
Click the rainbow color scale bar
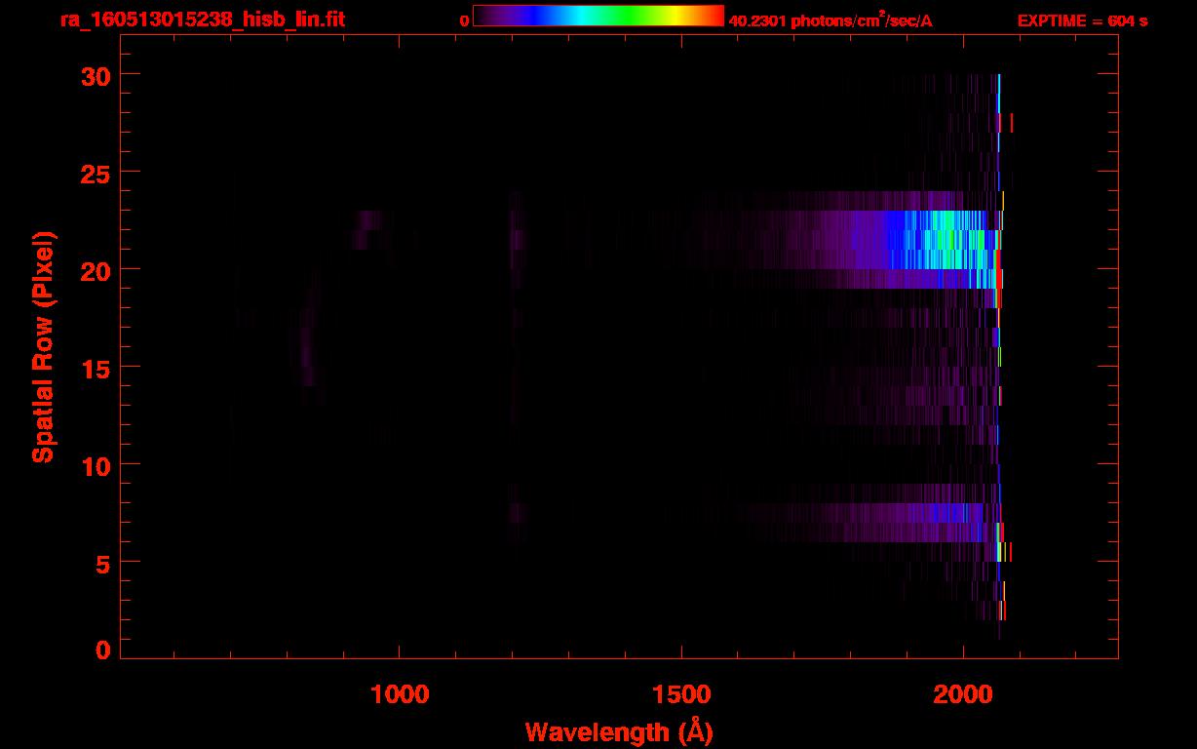(x=598, y=16)
